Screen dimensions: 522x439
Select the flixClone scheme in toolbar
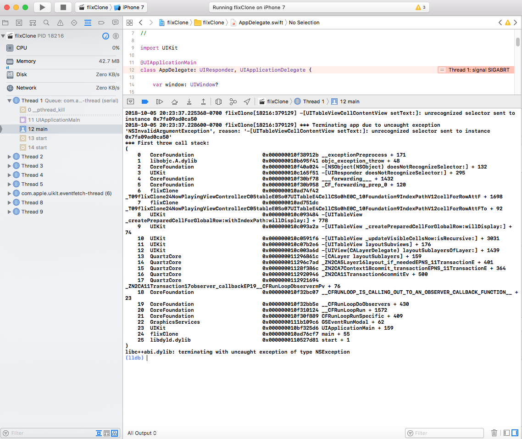coord(93,7)
